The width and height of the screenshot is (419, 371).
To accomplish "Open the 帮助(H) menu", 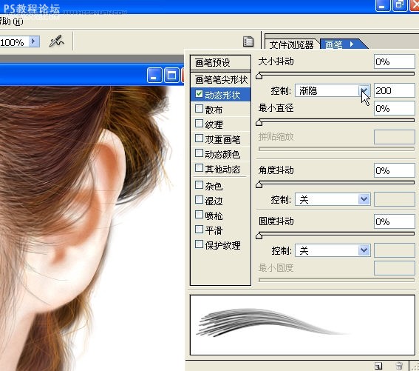I will [x=12, y=21].
